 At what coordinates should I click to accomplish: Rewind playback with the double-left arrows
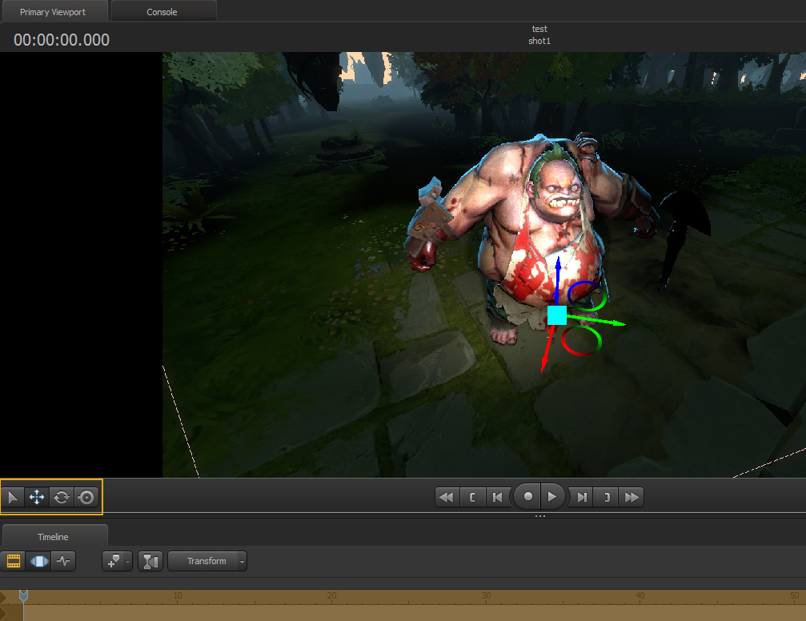click(447, 497)
